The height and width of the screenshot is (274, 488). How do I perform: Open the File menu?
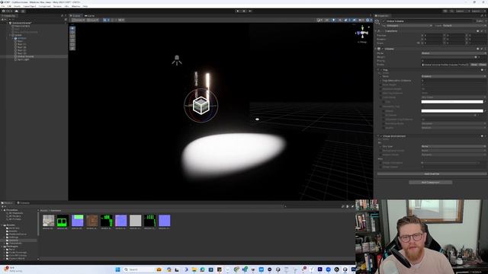click(x=3, y=6)
